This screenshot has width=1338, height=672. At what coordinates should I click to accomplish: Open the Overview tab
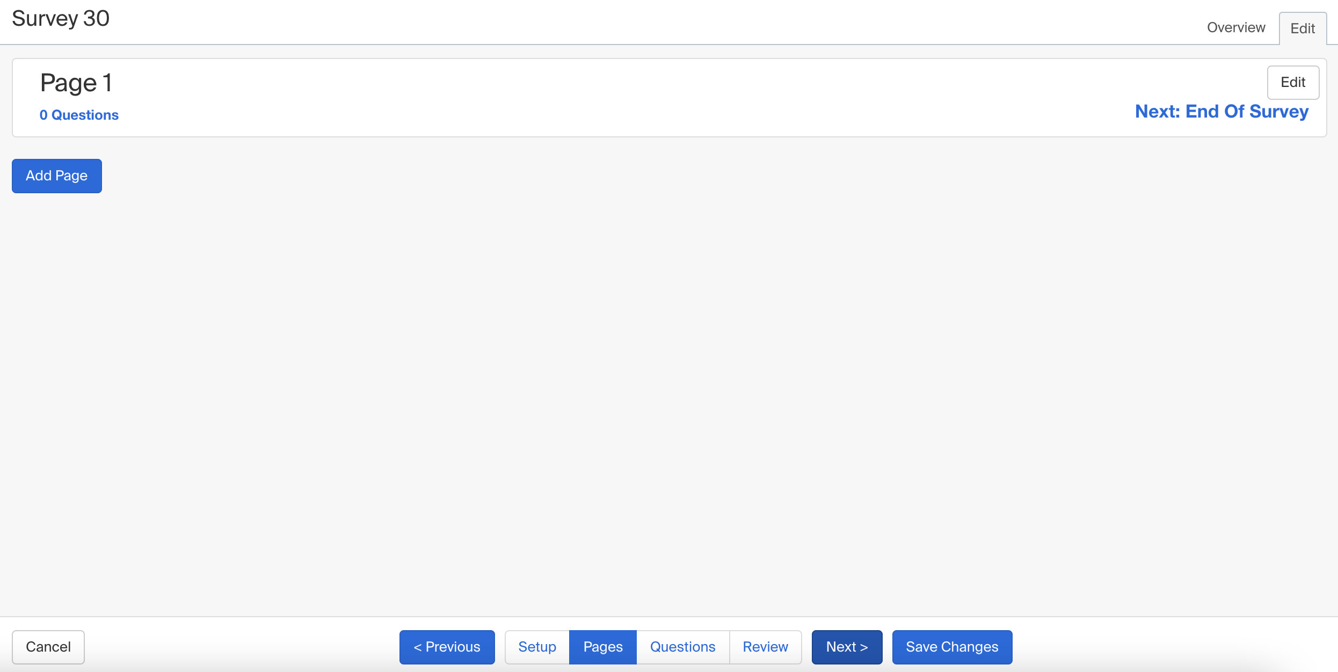pyautogui.click(x=1235, y=27)
